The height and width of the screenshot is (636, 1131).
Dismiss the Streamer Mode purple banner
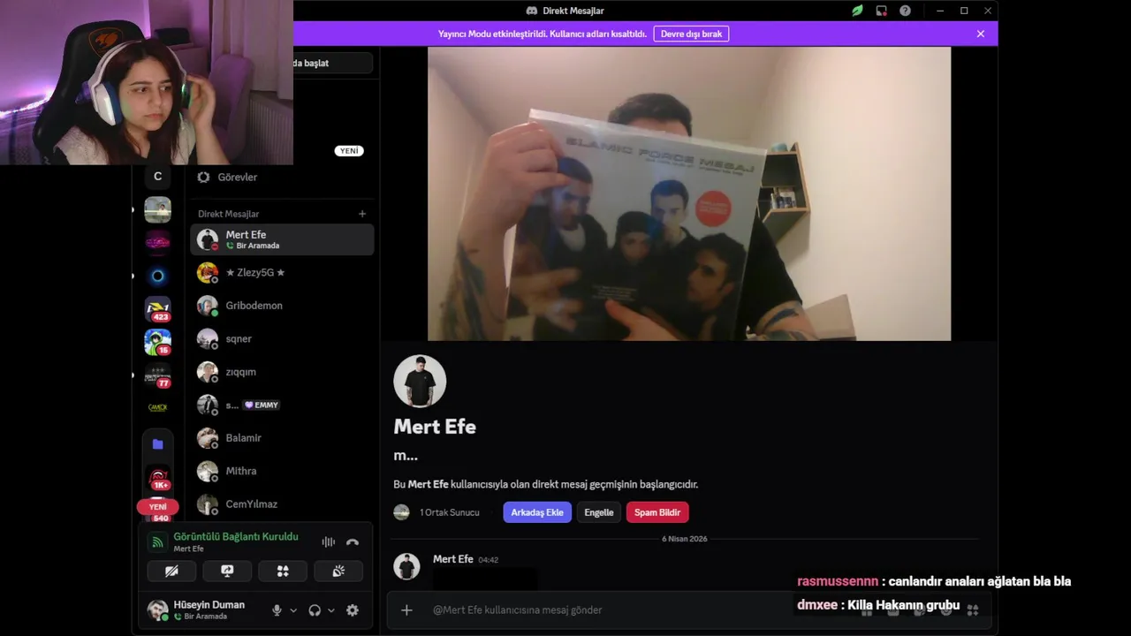pyautogui.click(x=980, y=34)
